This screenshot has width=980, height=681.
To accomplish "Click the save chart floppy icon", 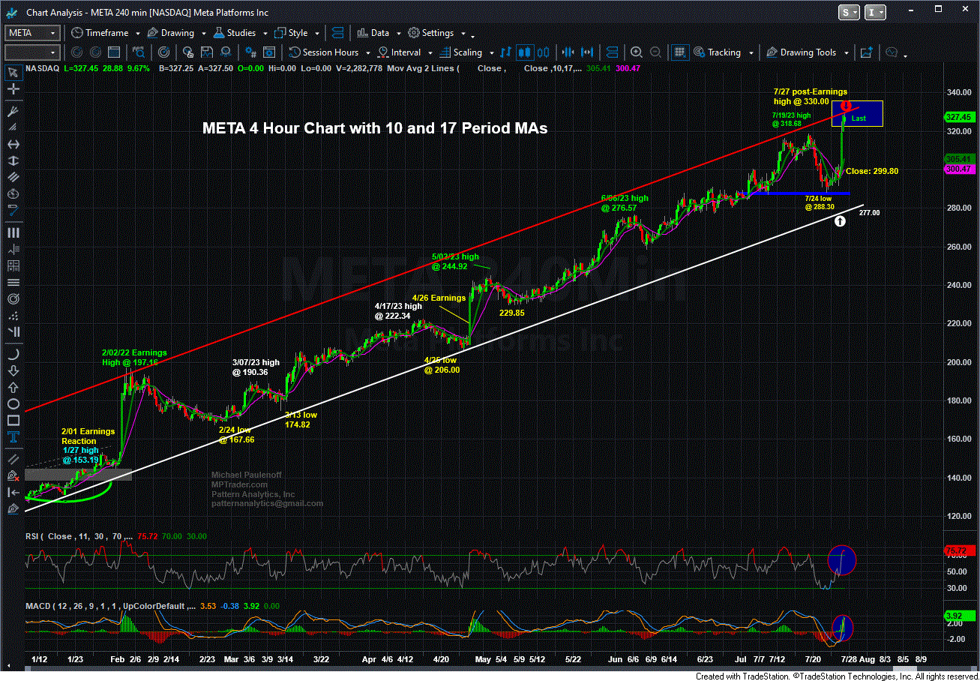I will click(206, 52).
